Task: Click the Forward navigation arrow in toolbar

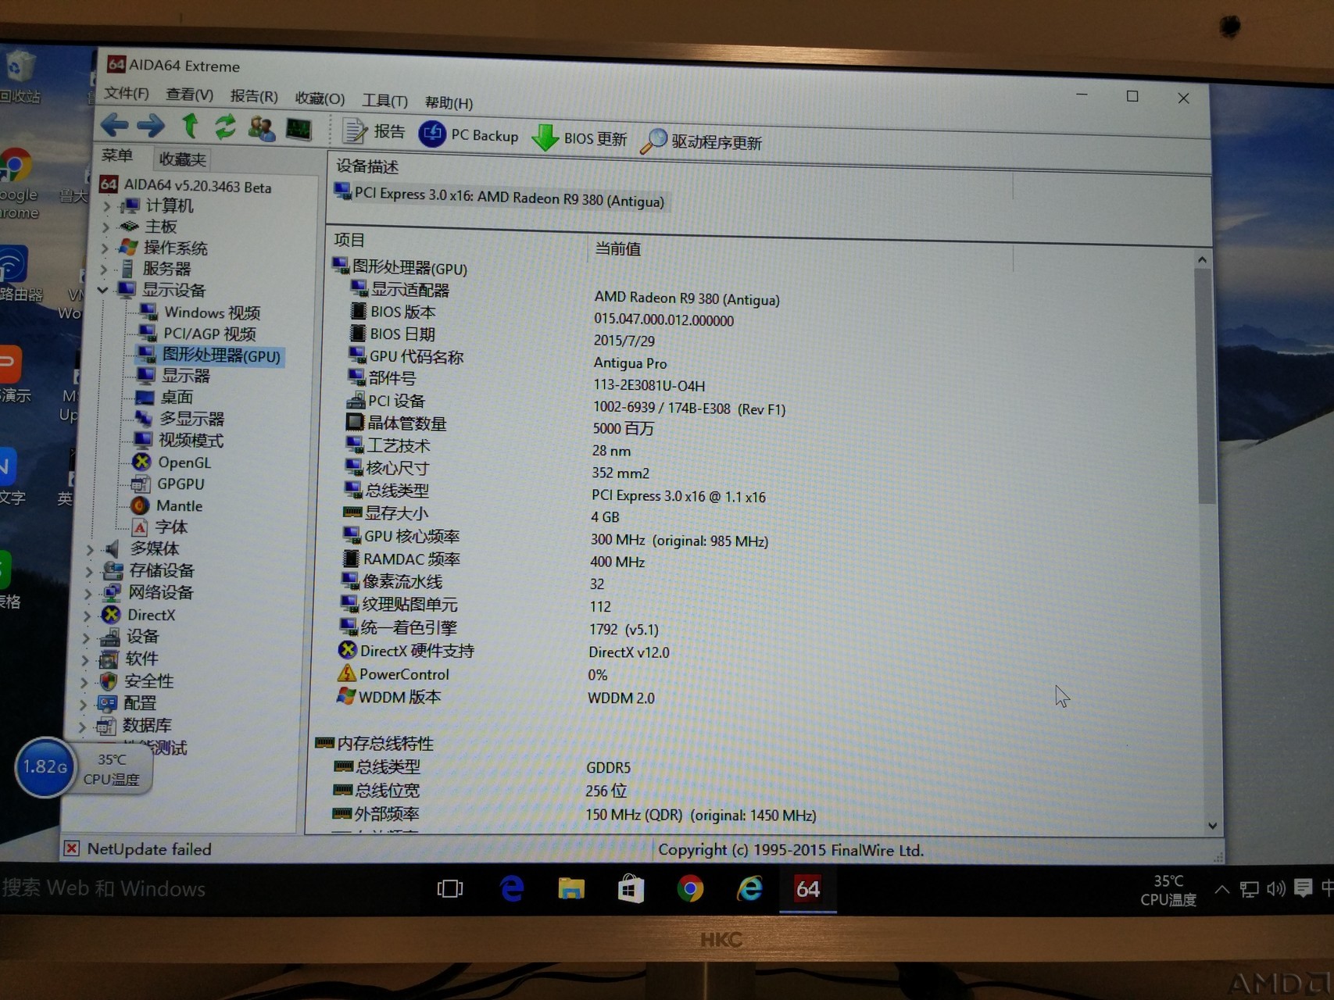Action: click(x=151, y=125)
